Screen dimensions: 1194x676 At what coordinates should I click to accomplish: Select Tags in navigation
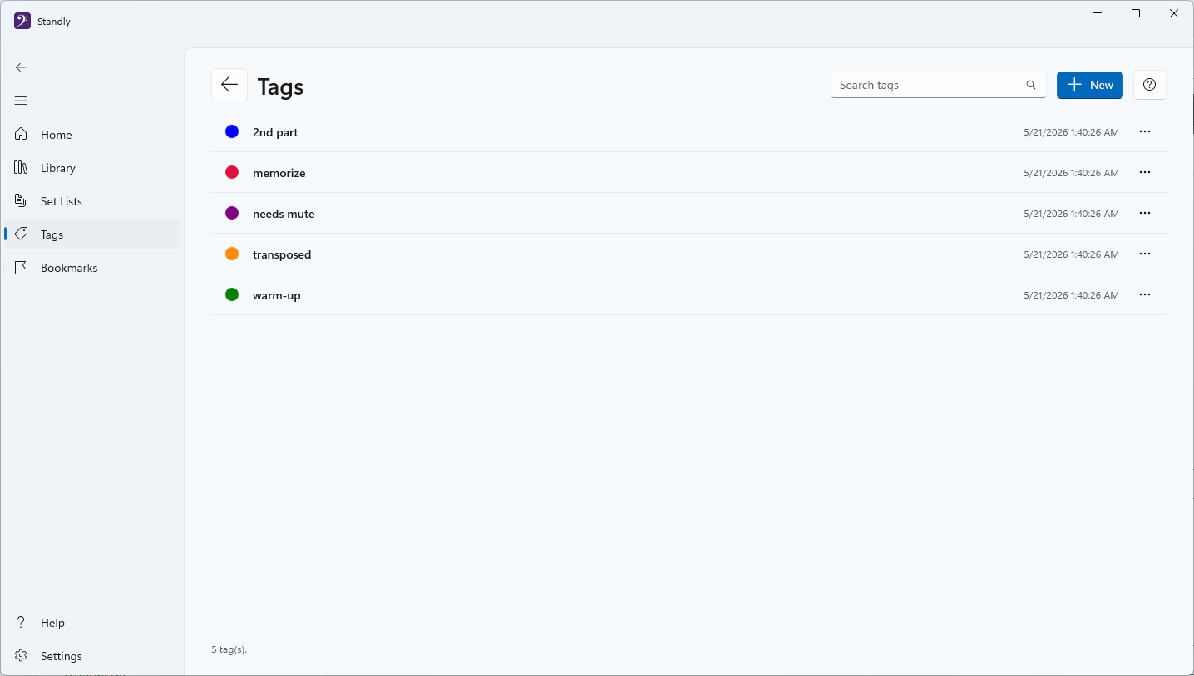[92, 234]
